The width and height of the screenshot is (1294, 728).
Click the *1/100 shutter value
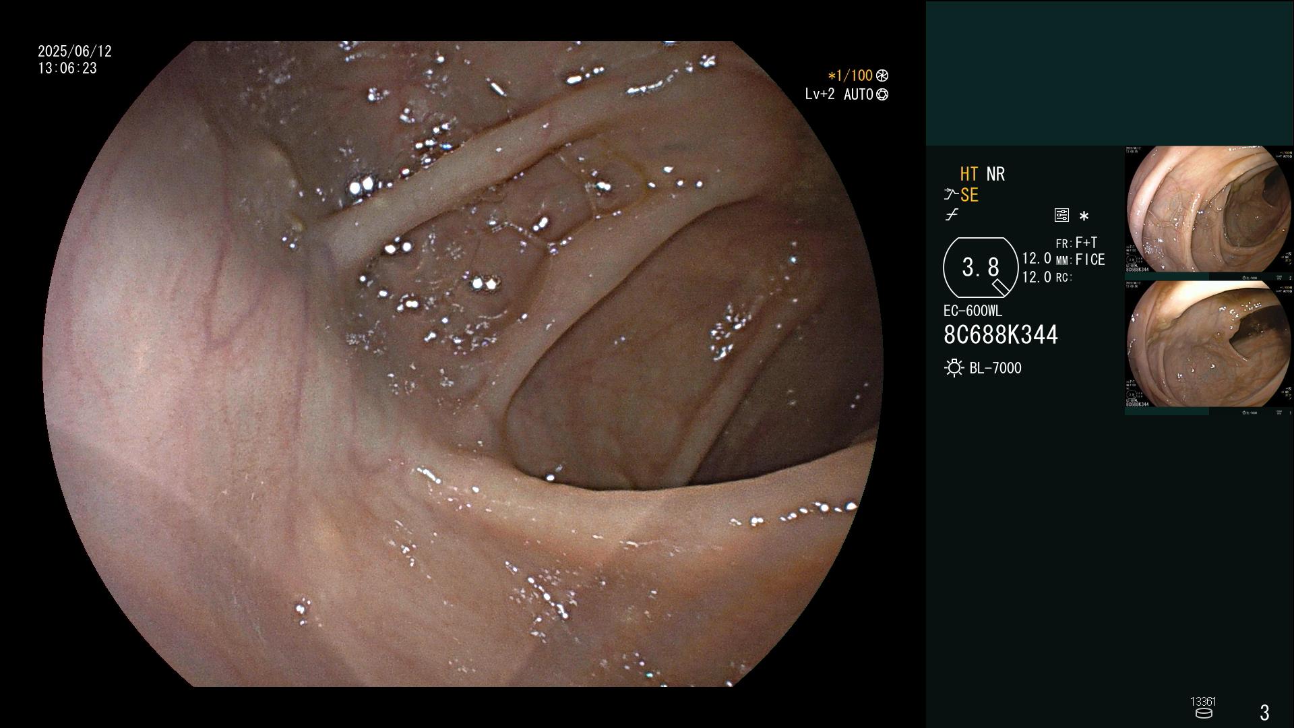click(x=850, y=76)
